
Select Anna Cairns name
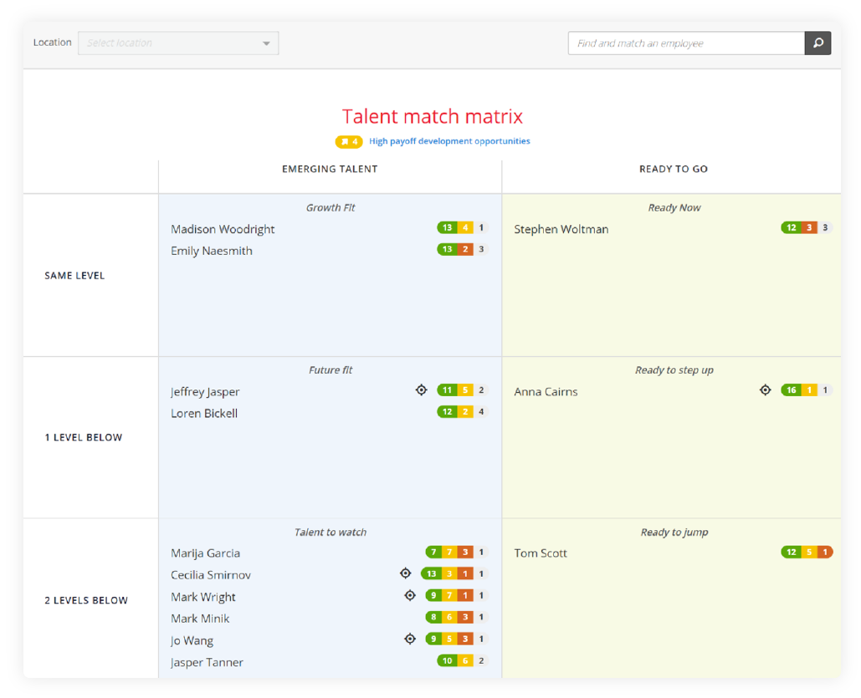(546, 392)
